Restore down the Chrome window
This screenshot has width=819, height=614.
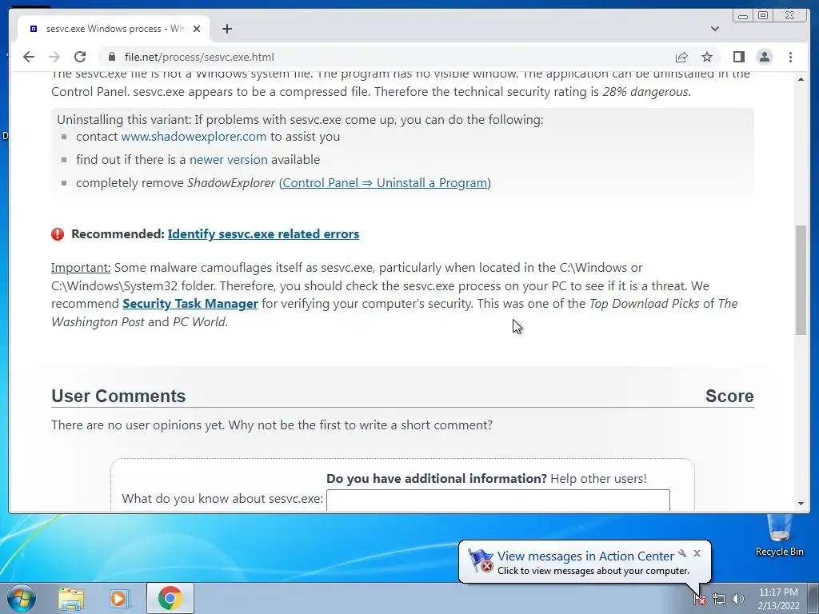763,16
